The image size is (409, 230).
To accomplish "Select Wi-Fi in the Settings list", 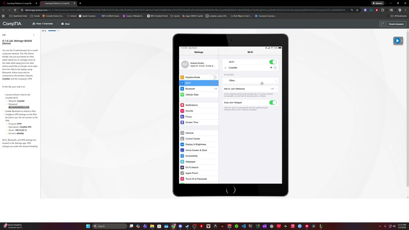I will pyautogui.click(x=199, y=83).
